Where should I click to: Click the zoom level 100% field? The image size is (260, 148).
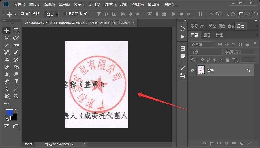[28, 145]
